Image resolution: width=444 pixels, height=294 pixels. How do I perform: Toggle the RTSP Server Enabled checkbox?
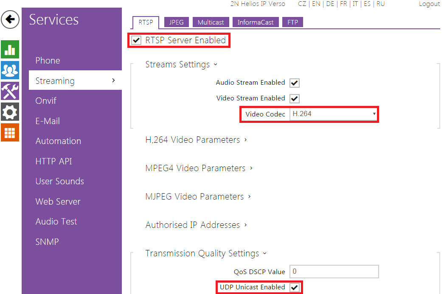(x=137, y=41)
